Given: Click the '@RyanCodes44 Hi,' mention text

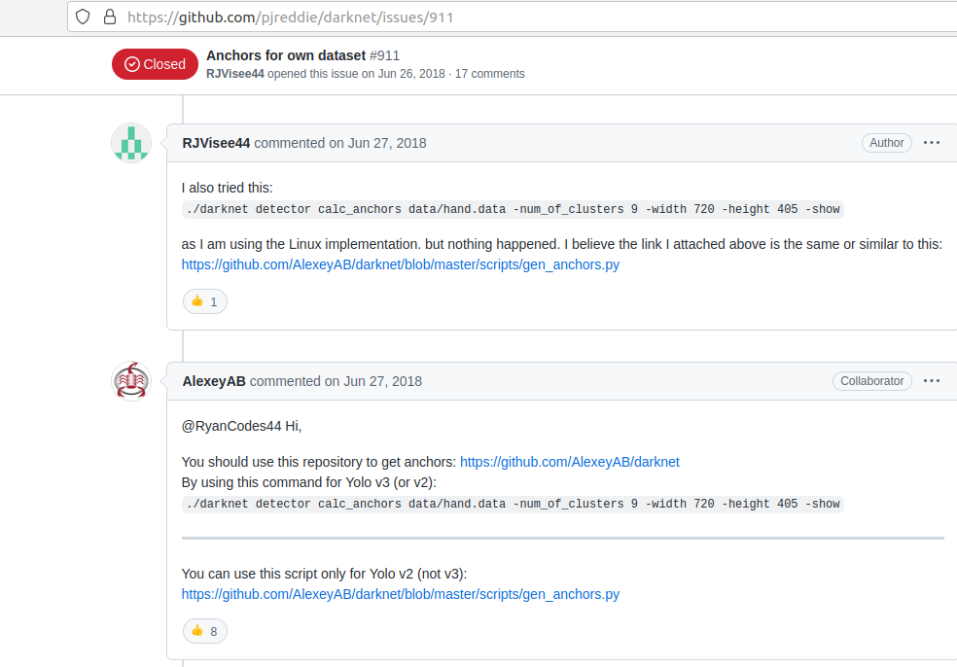Looking at the screenshot, I should (242, 426).
